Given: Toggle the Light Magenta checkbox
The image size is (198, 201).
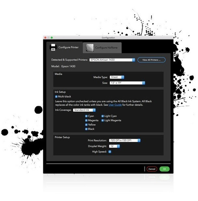Looking at the screenshot, I should tap(102, 121).
